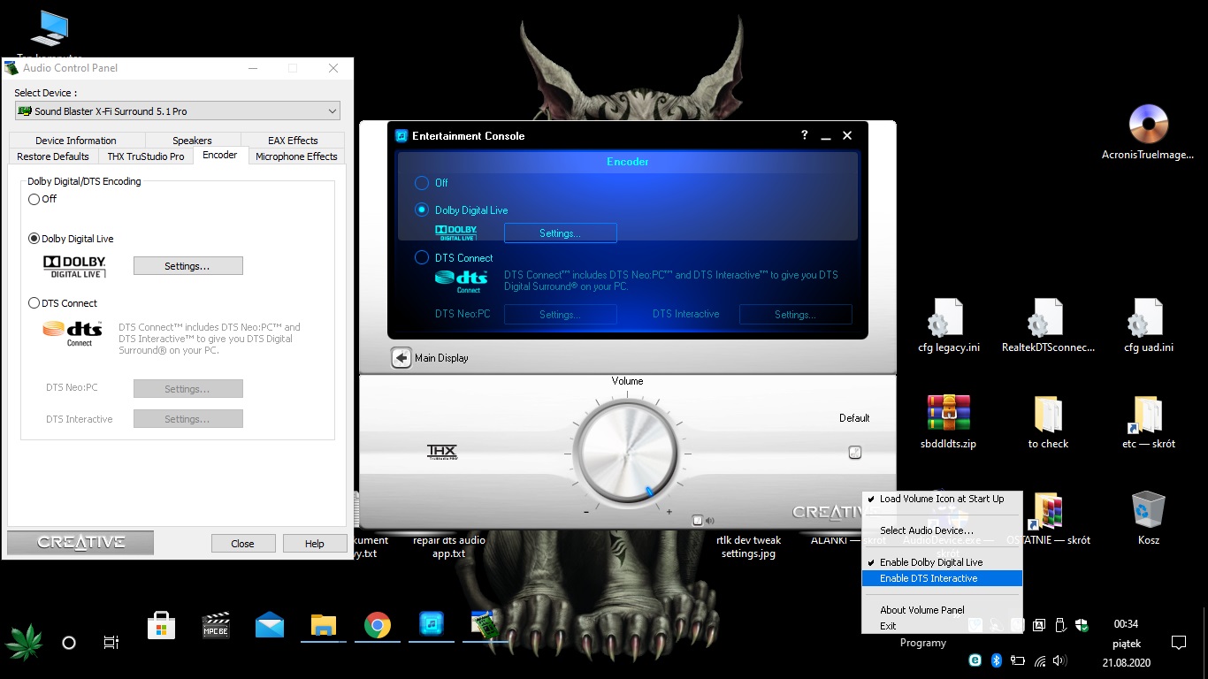
Task: Toggle Load Volume Icon at Start Up
Action: [x=942, y=499]
